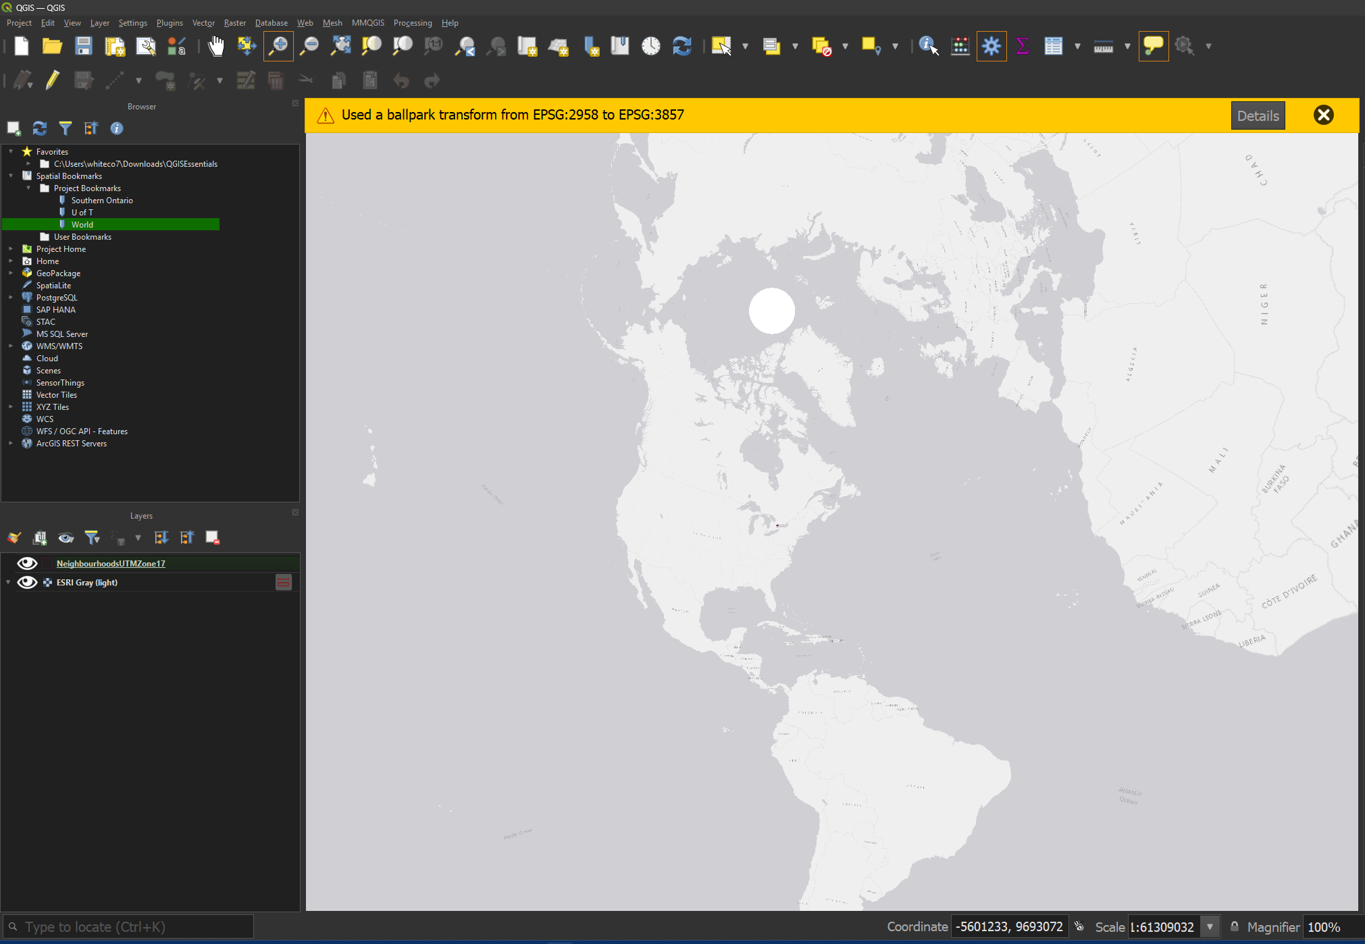
Task: Open the select features tool dropdown arrow
Action: pyautogui.click(x=746, y=46)
